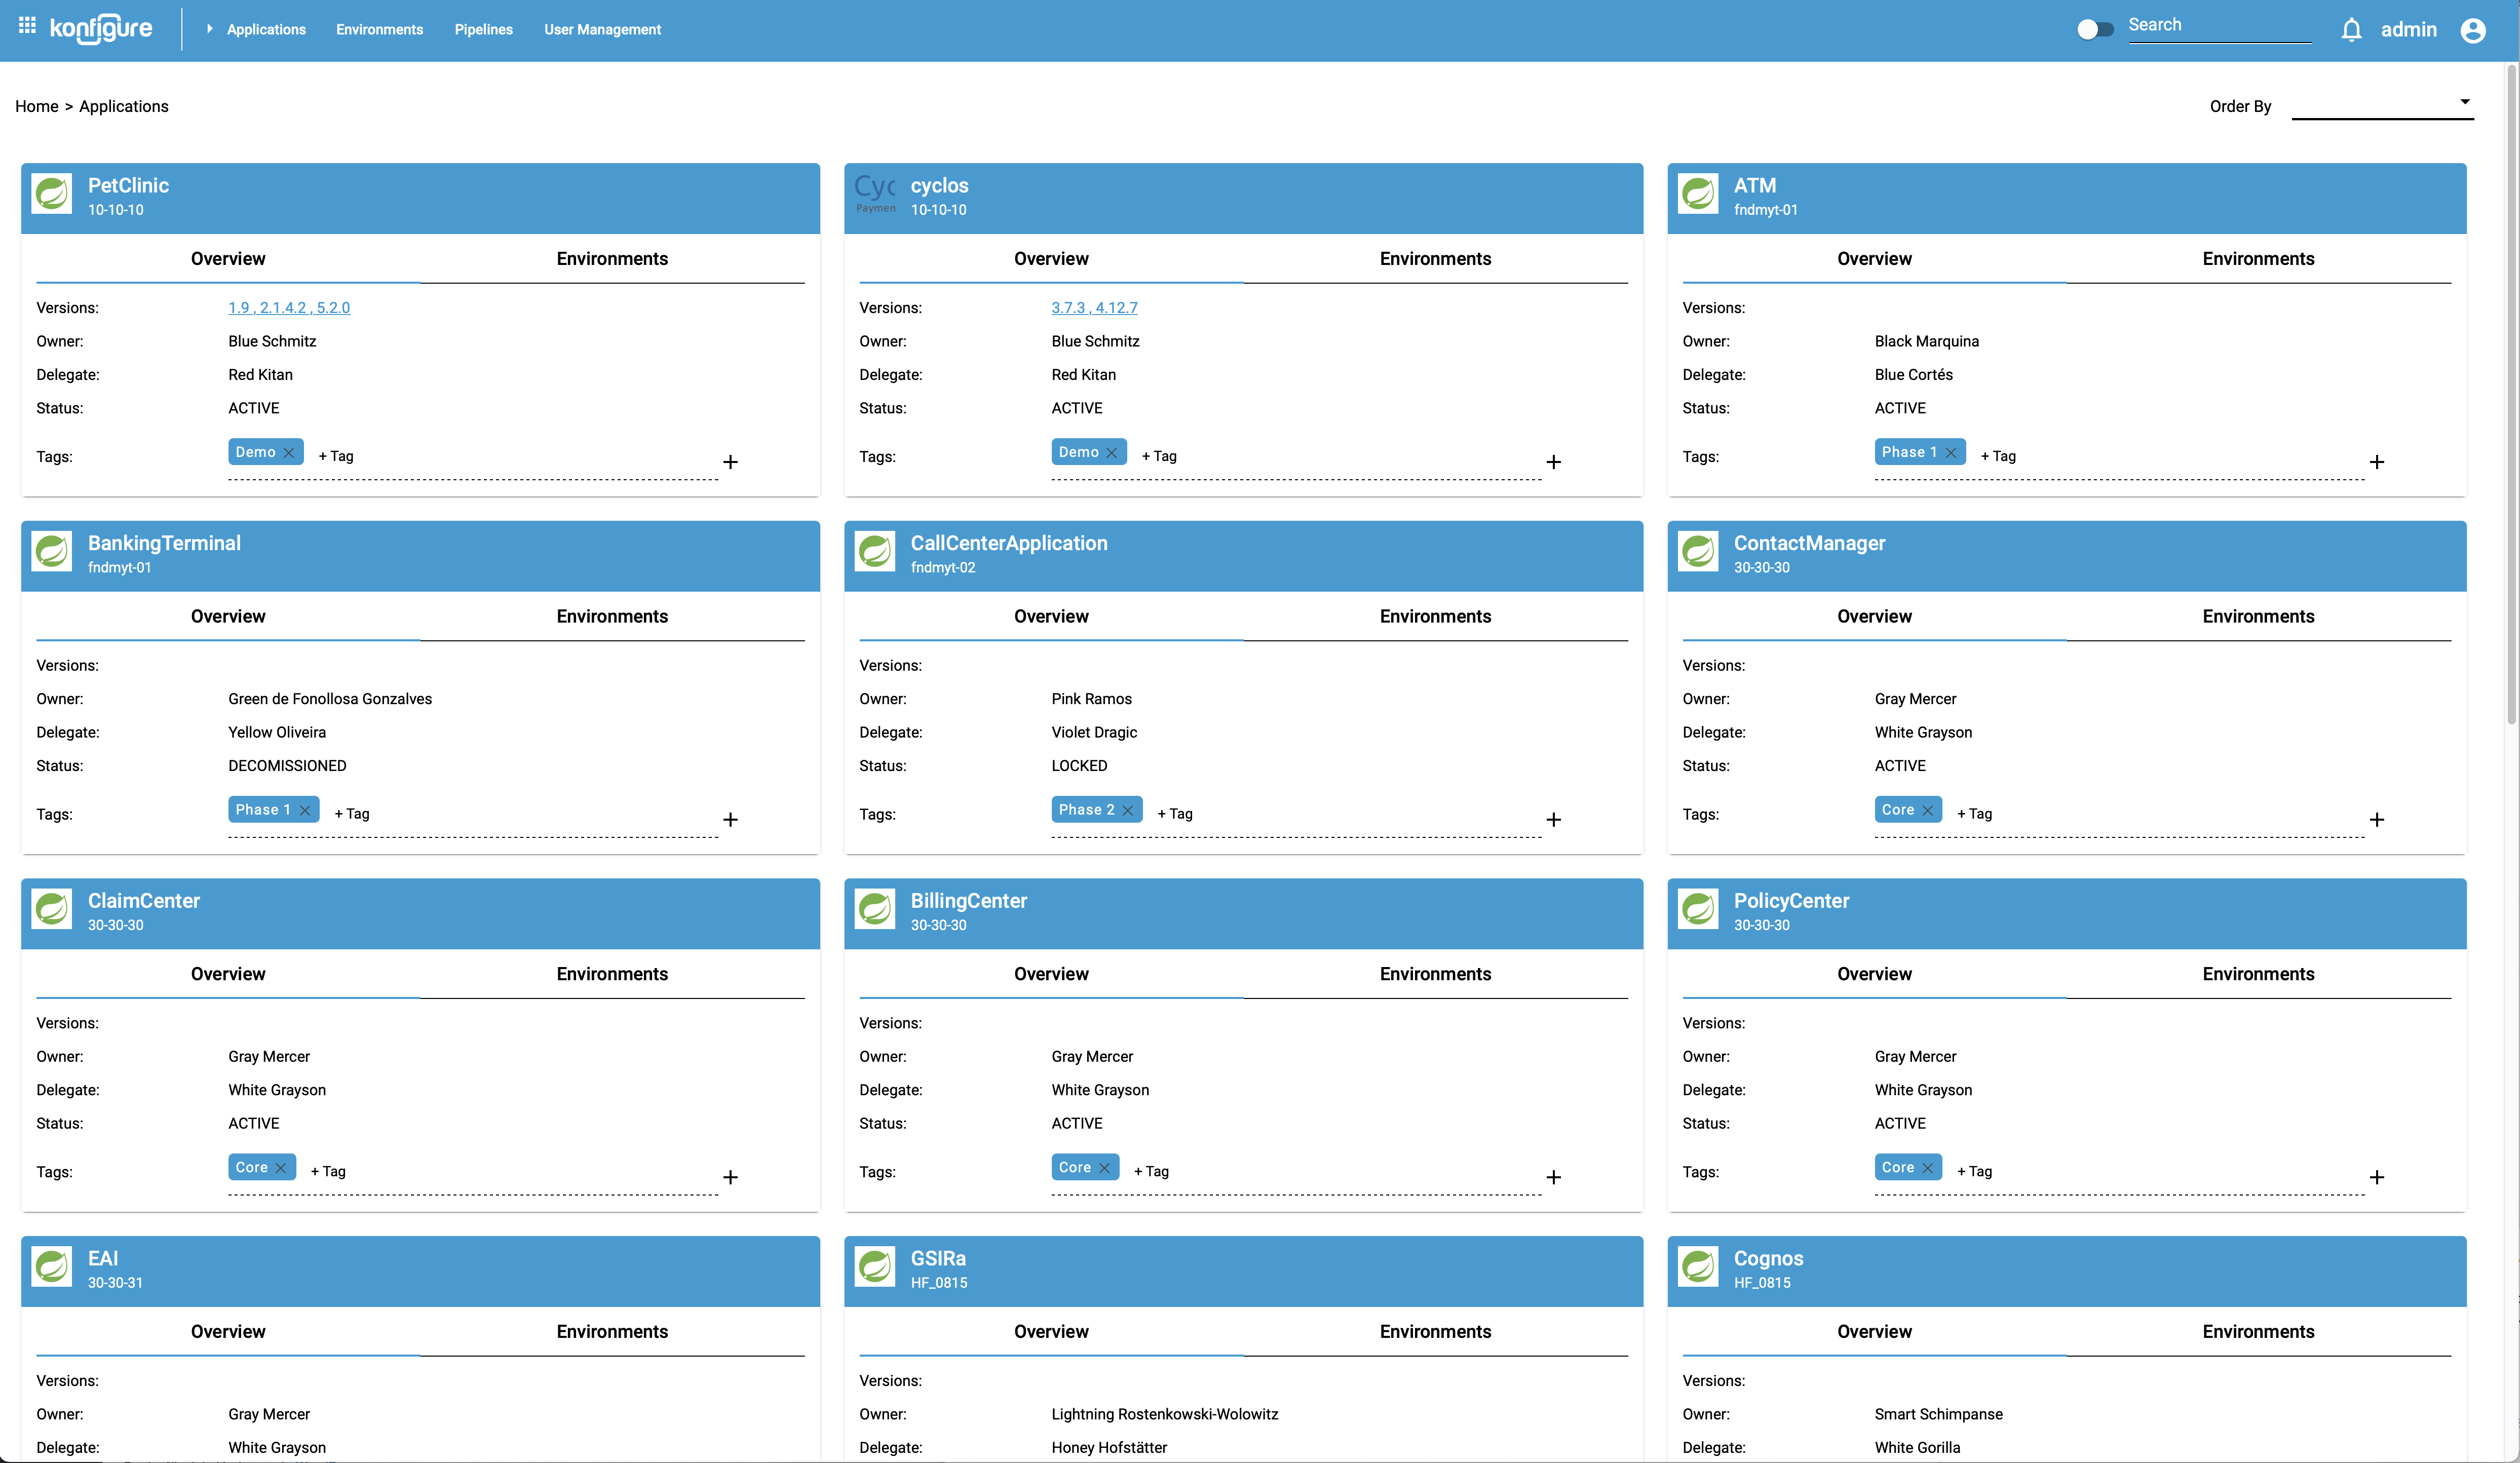Screen dimensions: 2520x1463
Task: Click plus icon in PolicyCenter tags row
Action: 2377,1178
